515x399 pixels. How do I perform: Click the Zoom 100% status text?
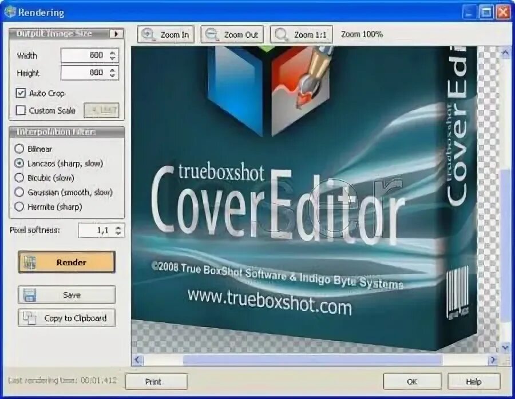(362, 34)
